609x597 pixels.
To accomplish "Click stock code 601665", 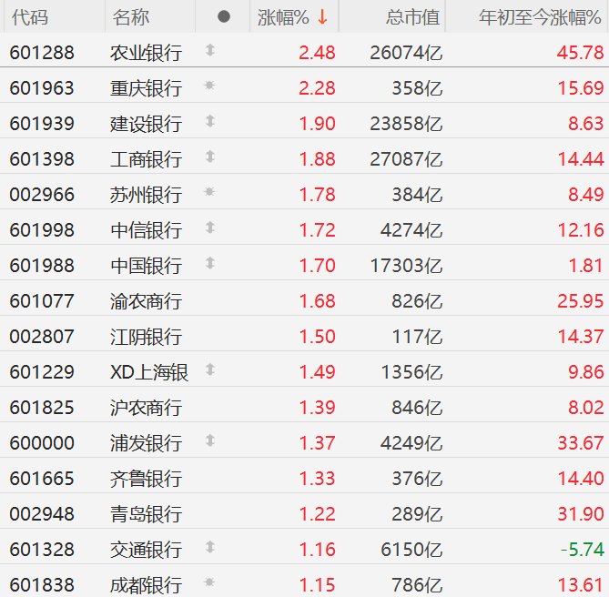I will point(42,478).
